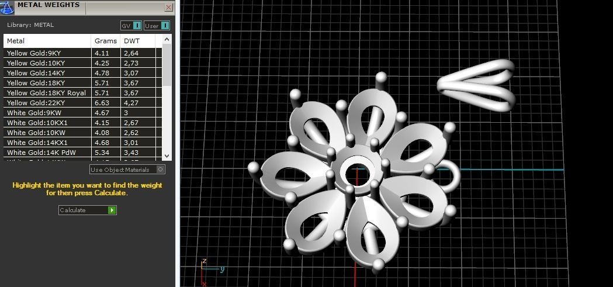The width and height of the screenshot is (613, 287).
Task: Click the green arrow on Calculate
Action: (x=112, y=210)
